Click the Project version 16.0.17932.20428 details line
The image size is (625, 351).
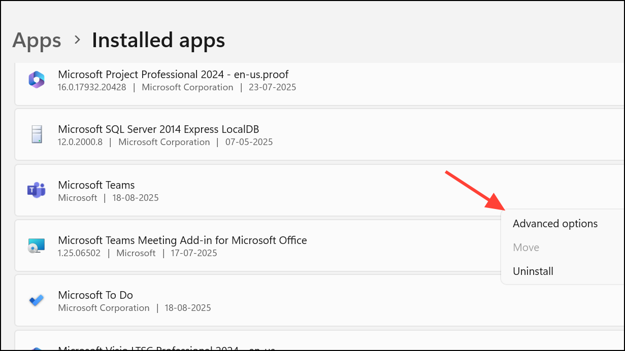(x=177, y=87)
